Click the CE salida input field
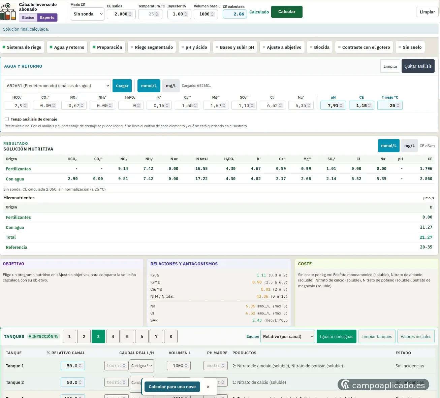 [121, 14]
